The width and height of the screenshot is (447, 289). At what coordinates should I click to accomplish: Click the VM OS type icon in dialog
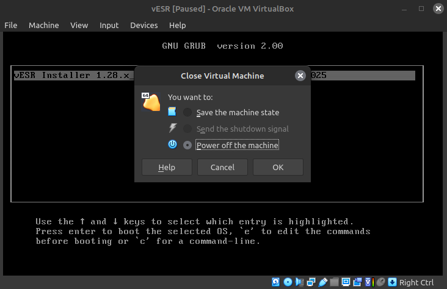[x=151, y=102]
